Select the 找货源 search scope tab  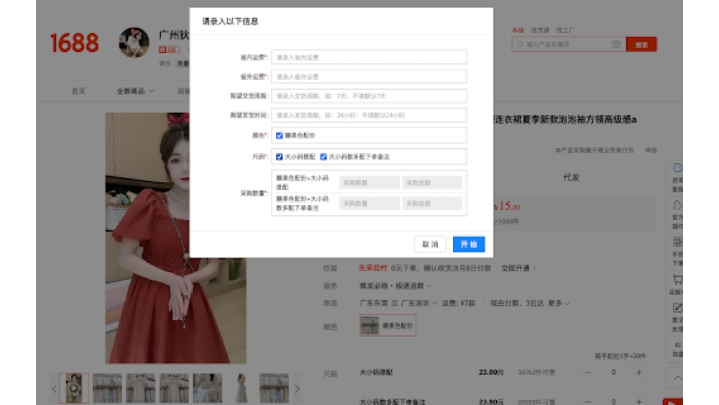tap(540, 30)
